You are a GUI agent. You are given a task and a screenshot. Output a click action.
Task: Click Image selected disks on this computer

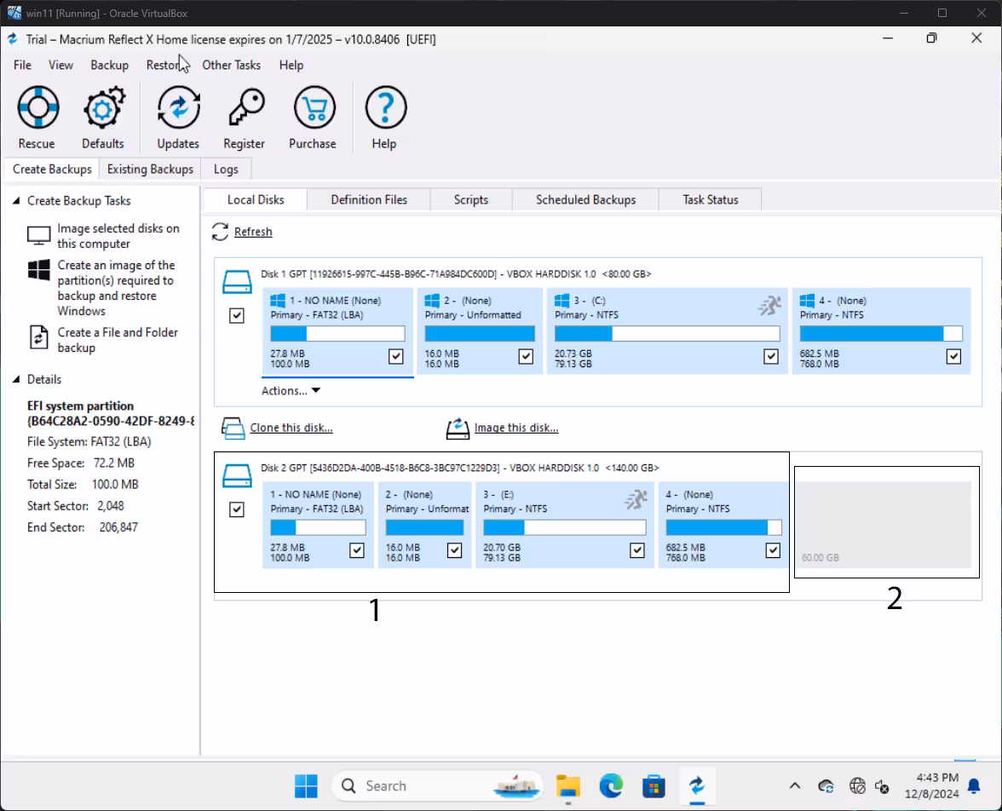(x=118, y=236)
